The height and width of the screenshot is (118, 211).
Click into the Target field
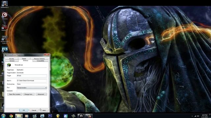tap(32, 76)
